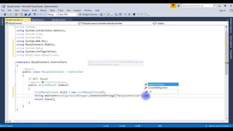This screenshot has width=233, height=131.
Task: Open the Edit menu
Action: click(x=9, y=11)
